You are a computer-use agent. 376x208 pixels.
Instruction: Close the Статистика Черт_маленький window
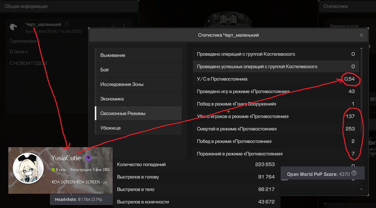361,35
